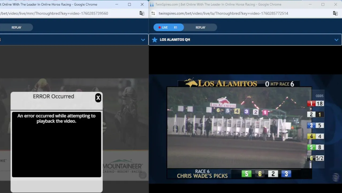Viewport: 342px width, 193px height.
Task: Close the right Chrome window
Action: [x=335, y=4]
